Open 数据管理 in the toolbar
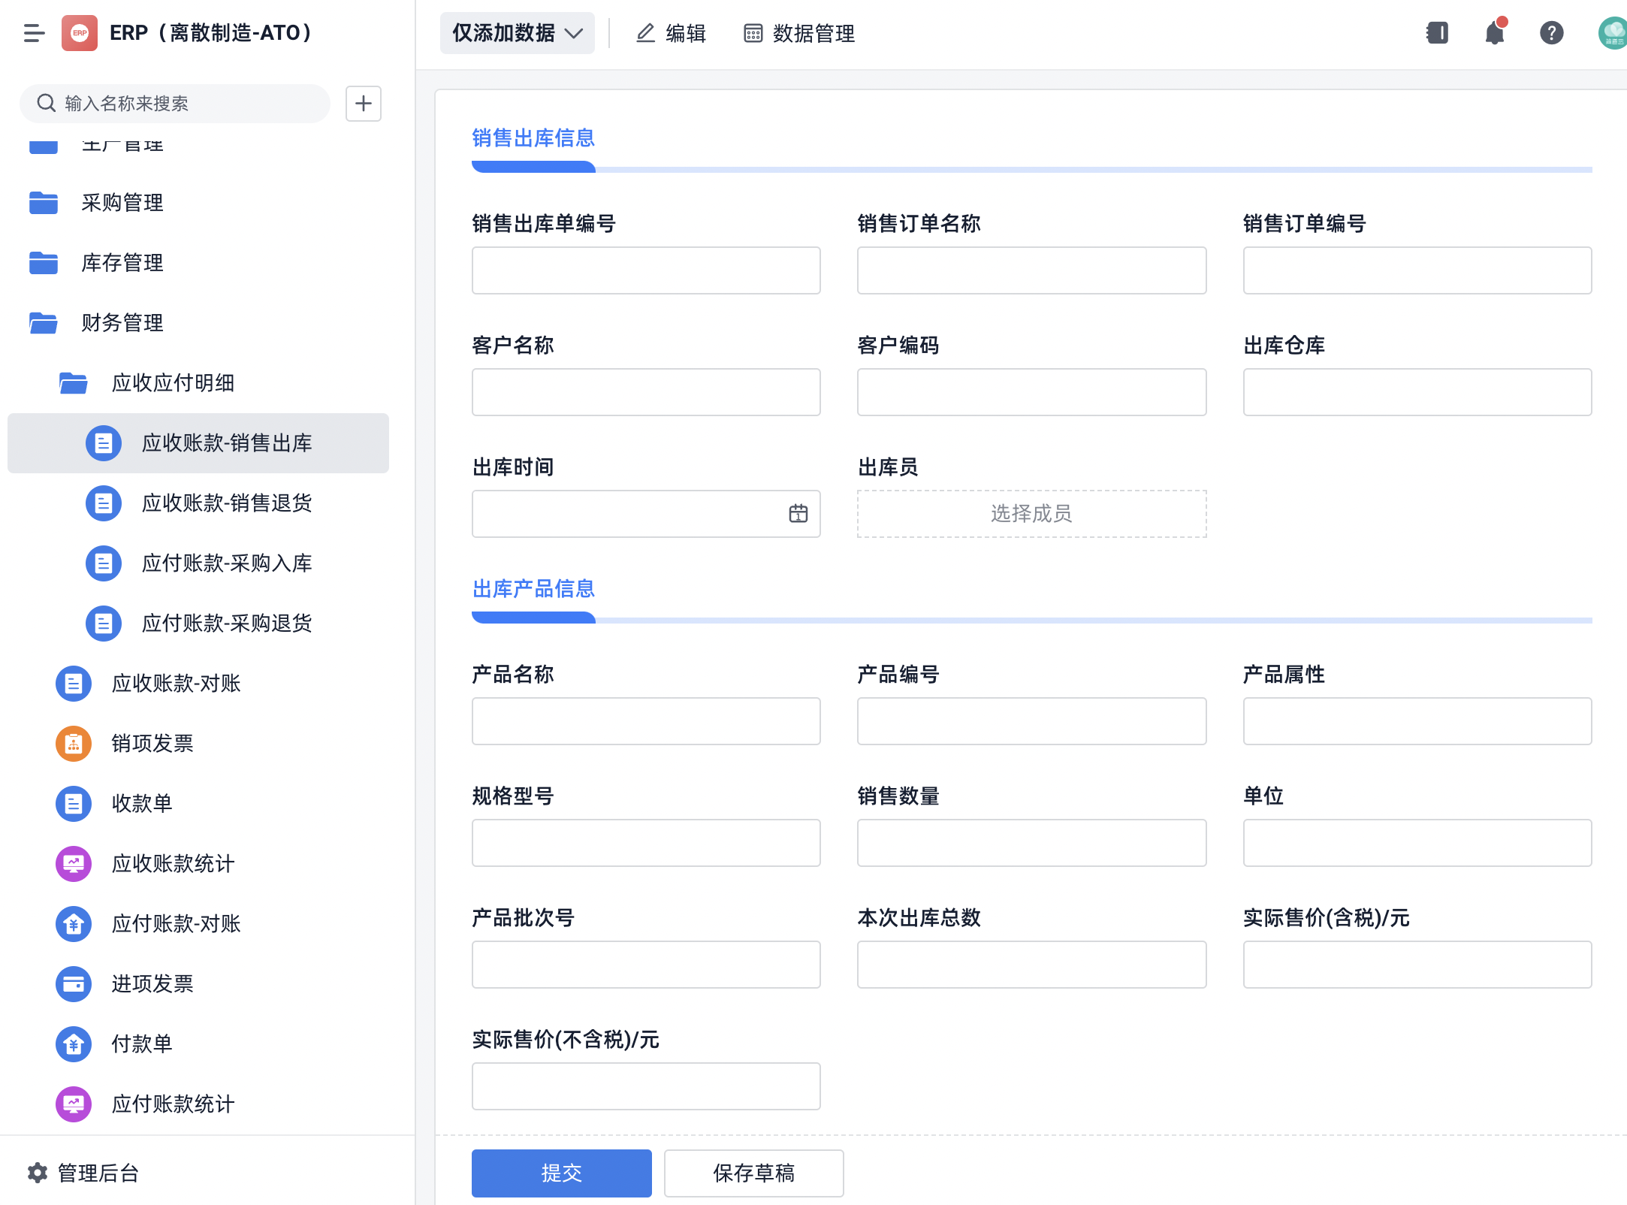Screen dimensions: 1627x1205 coord(799,33)
